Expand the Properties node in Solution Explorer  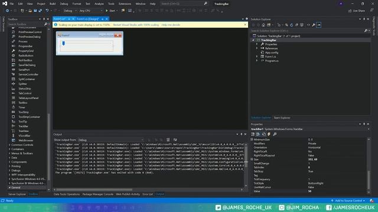coord(257,44)
